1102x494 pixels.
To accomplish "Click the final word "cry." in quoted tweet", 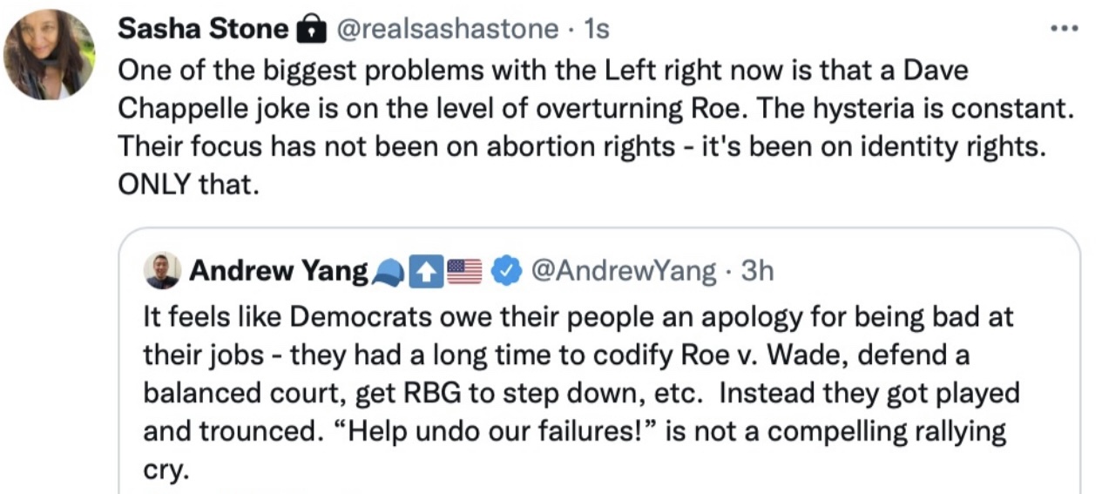I will pyautogui.click(x=166, y=470).
